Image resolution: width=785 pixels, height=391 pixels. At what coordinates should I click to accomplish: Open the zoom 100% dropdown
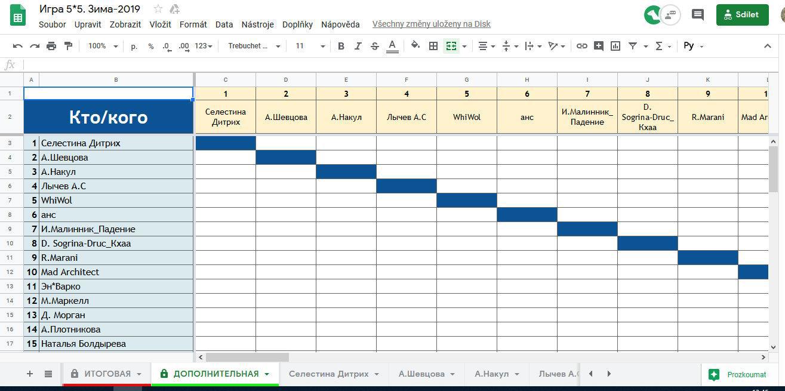103,46
